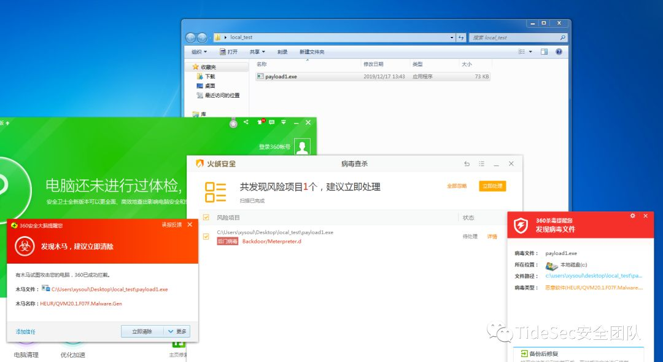This screenshot has width=663, height=362.
Task: Click the refresh button beside the address bar
Action: click(x=461, y=37)
